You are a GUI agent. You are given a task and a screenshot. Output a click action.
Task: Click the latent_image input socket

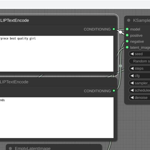tap(127, 47)
